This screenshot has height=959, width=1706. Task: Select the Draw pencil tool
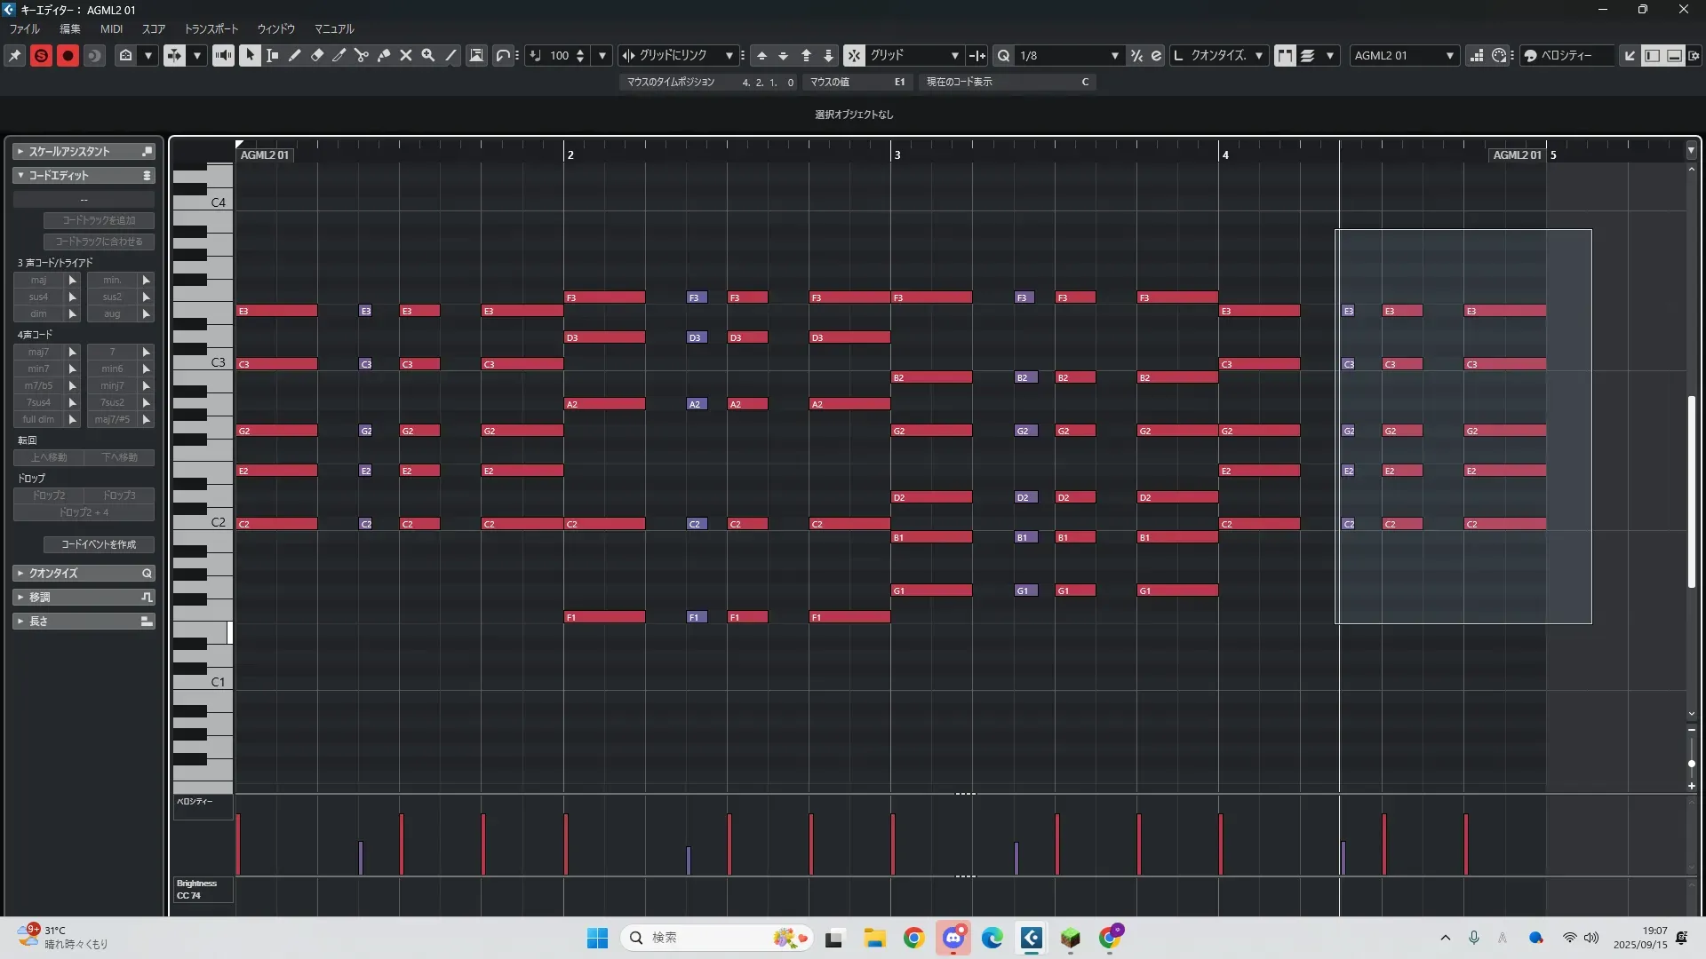click(x=295, y=55)
